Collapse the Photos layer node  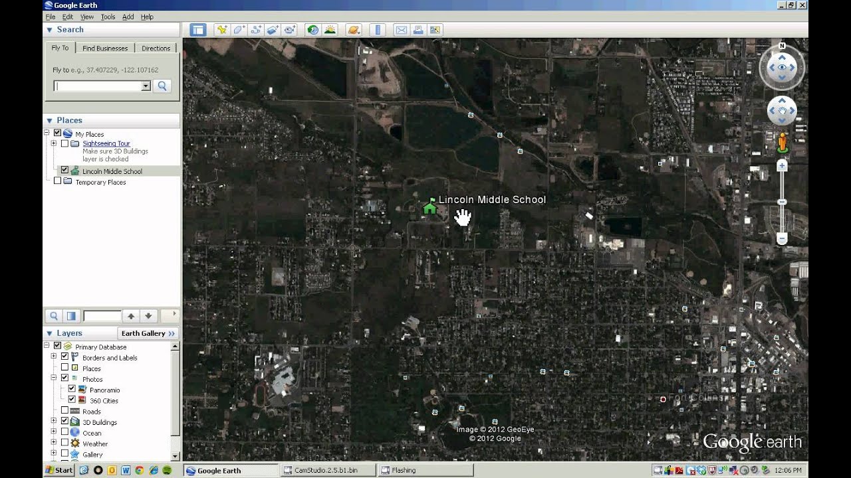pos(54,378)
